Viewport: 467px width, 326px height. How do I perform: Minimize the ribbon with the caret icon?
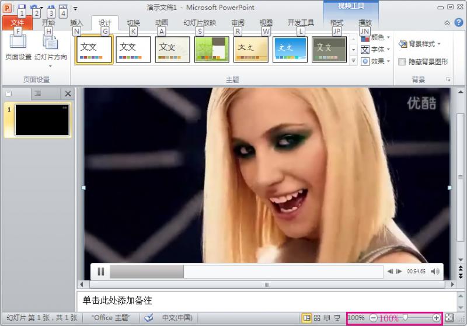(x=447, y=23)
